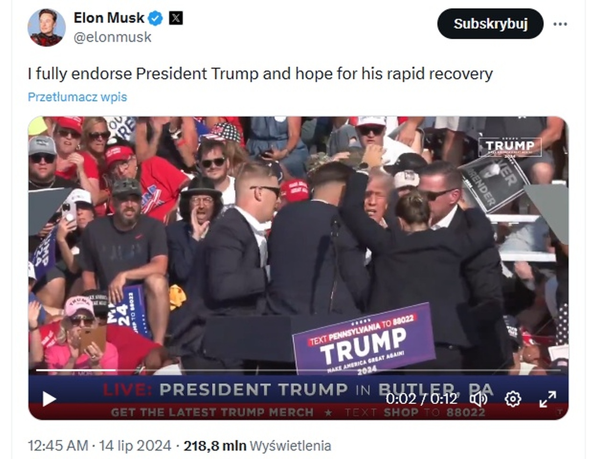Open the @elonmusk handle link

click(x=113, y=37)
